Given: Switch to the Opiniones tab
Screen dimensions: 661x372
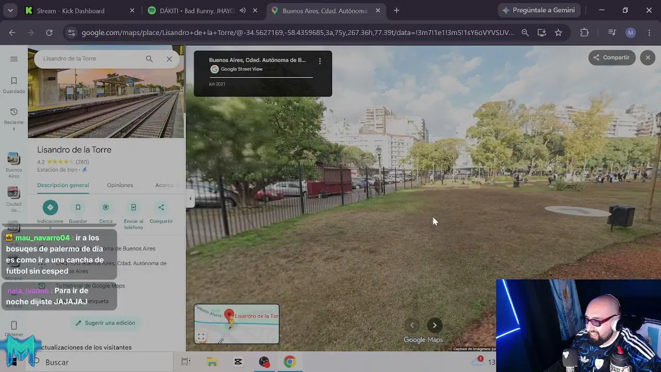Looking at the screenshot, I should pos(120,185).
